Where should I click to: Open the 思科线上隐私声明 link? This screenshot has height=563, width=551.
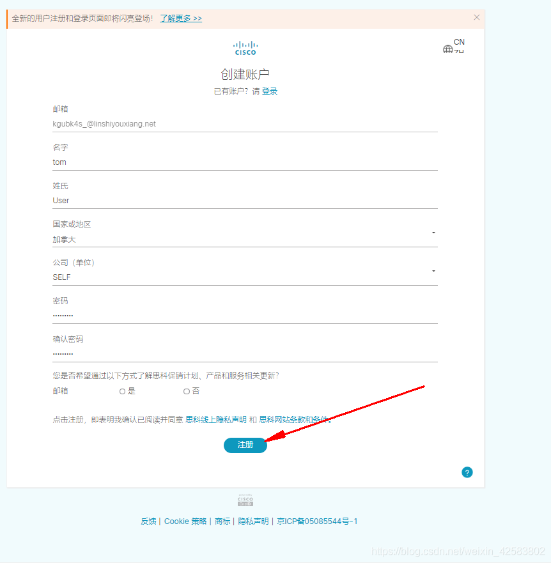point(216,420)
